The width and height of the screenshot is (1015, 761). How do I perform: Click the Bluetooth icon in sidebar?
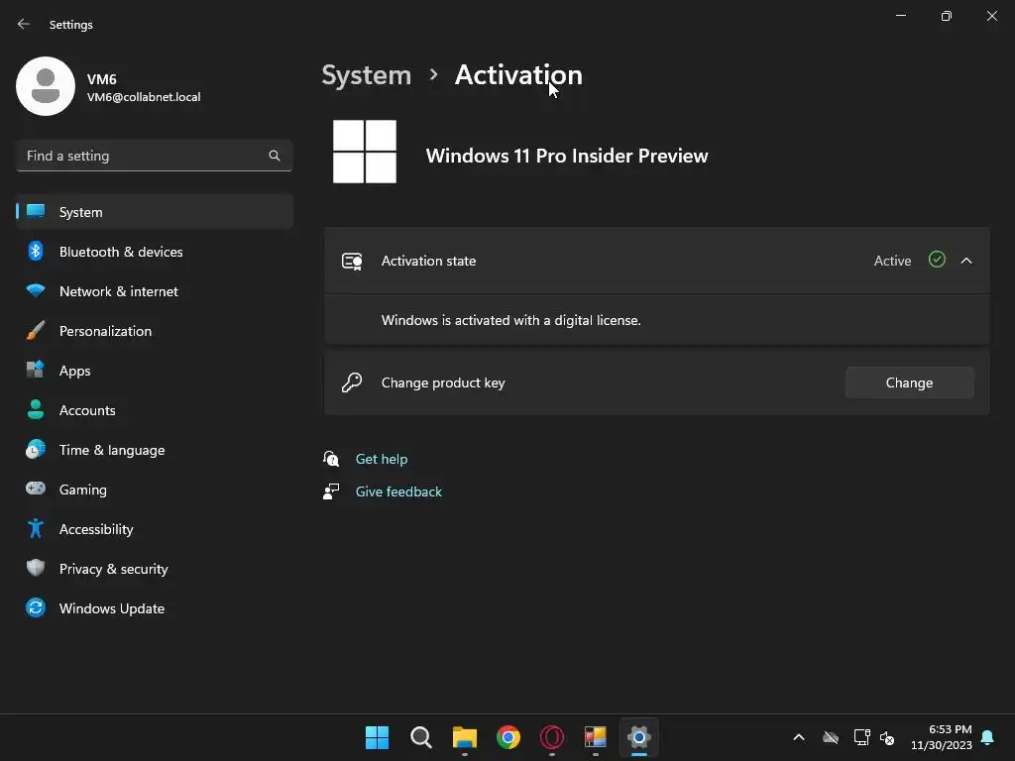point(36,251)
